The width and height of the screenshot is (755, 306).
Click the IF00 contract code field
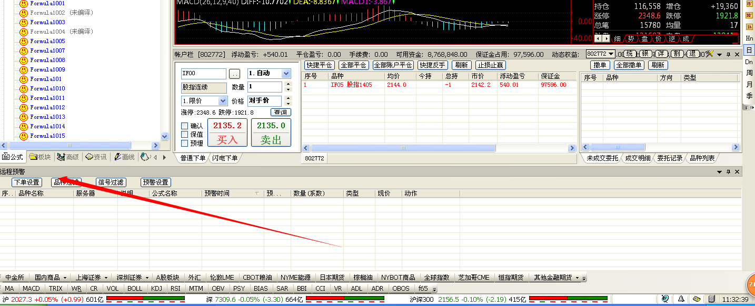pos(203,74)
